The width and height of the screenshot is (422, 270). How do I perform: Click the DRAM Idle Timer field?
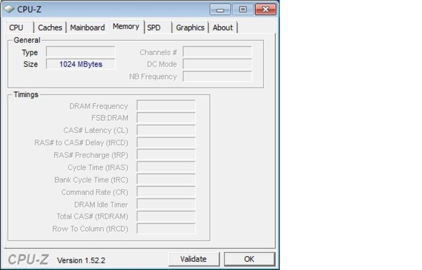pyautogui.click(x=166, y=204)
